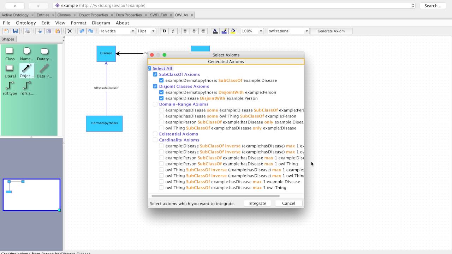Pick the Named Individual shape

[x=27, y=54]
